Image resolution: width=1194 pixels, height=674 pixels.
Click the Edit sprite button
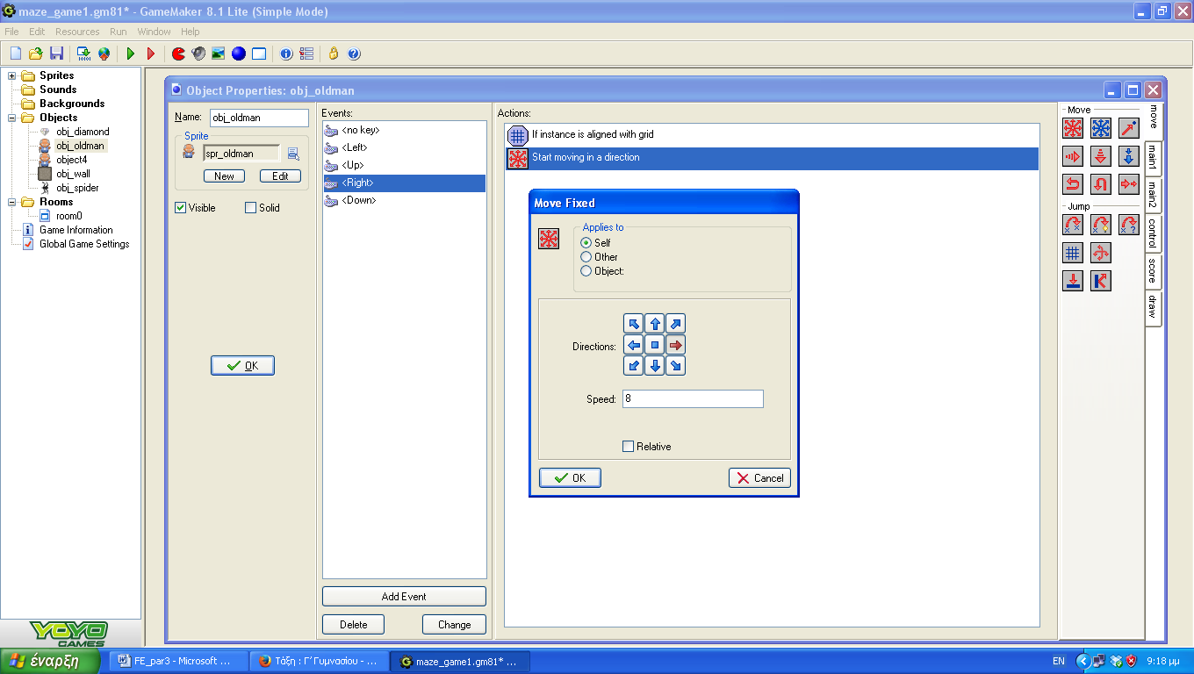click(280, 176)
